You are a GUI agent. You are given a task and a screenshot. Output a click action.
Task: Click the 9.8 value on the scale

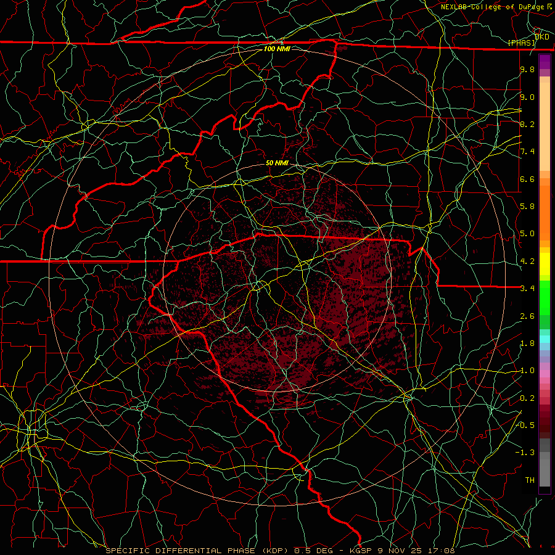coord(527,69)
